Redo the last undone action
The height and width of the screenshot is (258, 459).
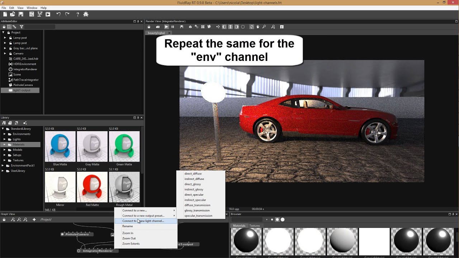67,14
